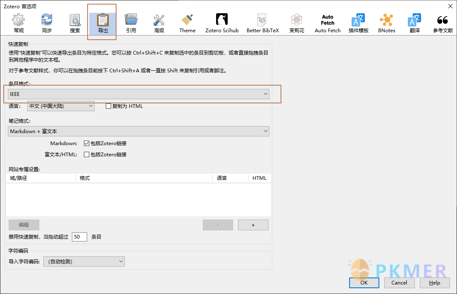The width and height of the screenshot is (457, 294).
Task: Click the 域/路径 column header
Action: [41, 178]
